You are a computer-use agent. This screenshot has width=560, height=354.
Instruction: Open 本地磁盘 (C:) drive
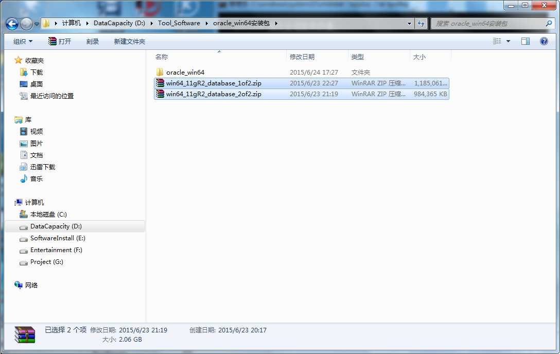pos(48,215)
